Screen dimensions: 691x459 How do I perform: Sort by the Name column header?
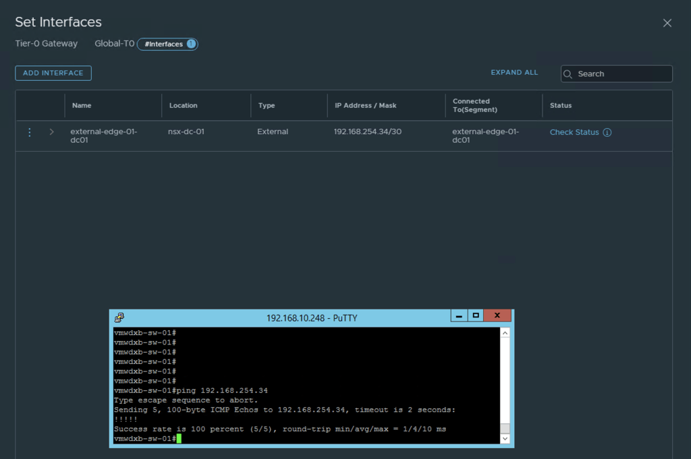82,106
